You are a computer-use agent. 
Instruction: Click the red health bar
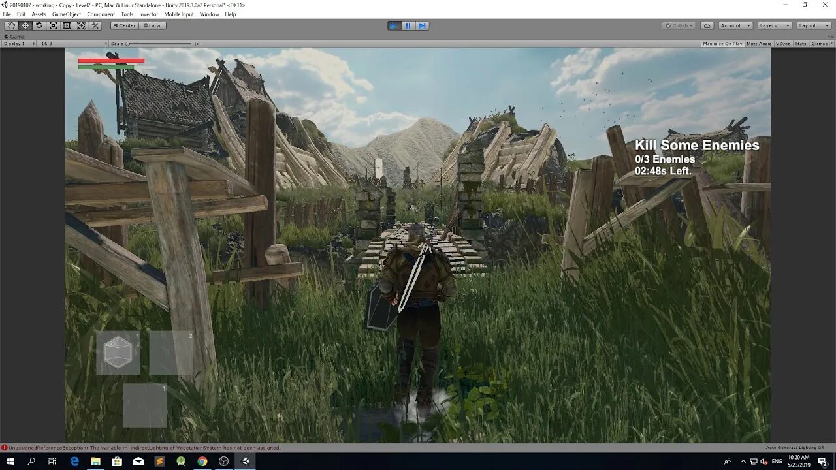click(x=111, y=61)
